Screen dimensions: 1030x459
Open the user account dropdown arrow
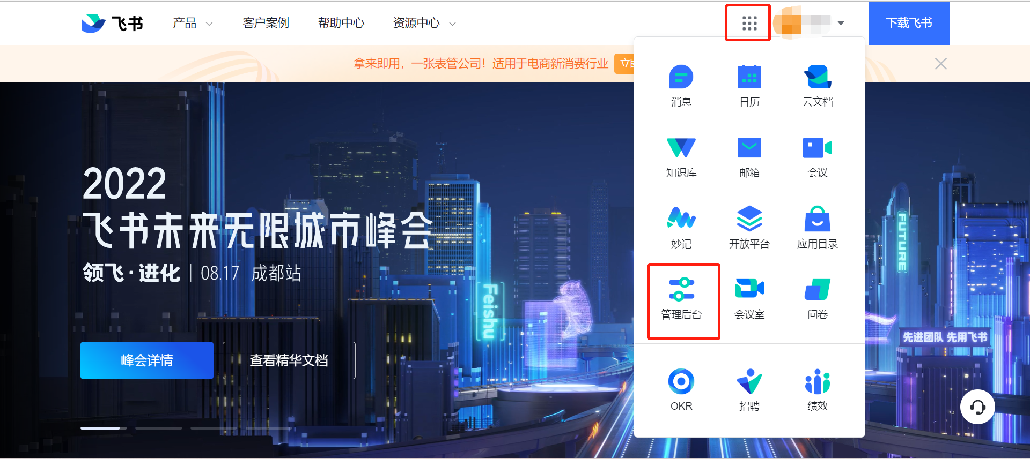[841, 23]
